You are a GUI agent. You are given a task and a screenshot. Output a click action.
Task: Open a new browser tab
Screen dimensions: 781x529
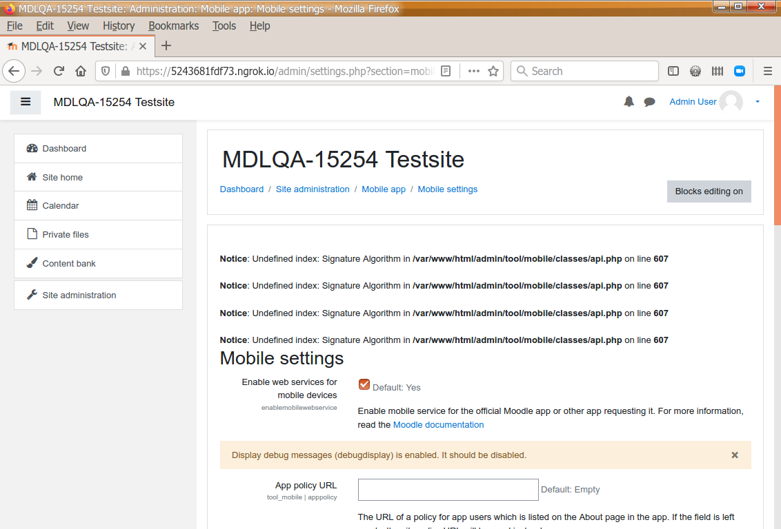pyautogui.click(x=166, y=45)
